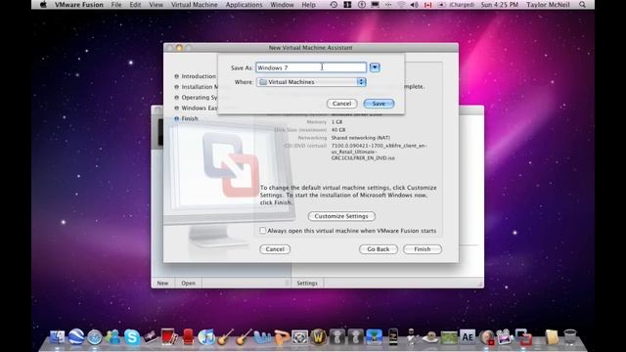Click the volume icon in menu bar
This screenshot has height=352, width=626.
(415, 5)
